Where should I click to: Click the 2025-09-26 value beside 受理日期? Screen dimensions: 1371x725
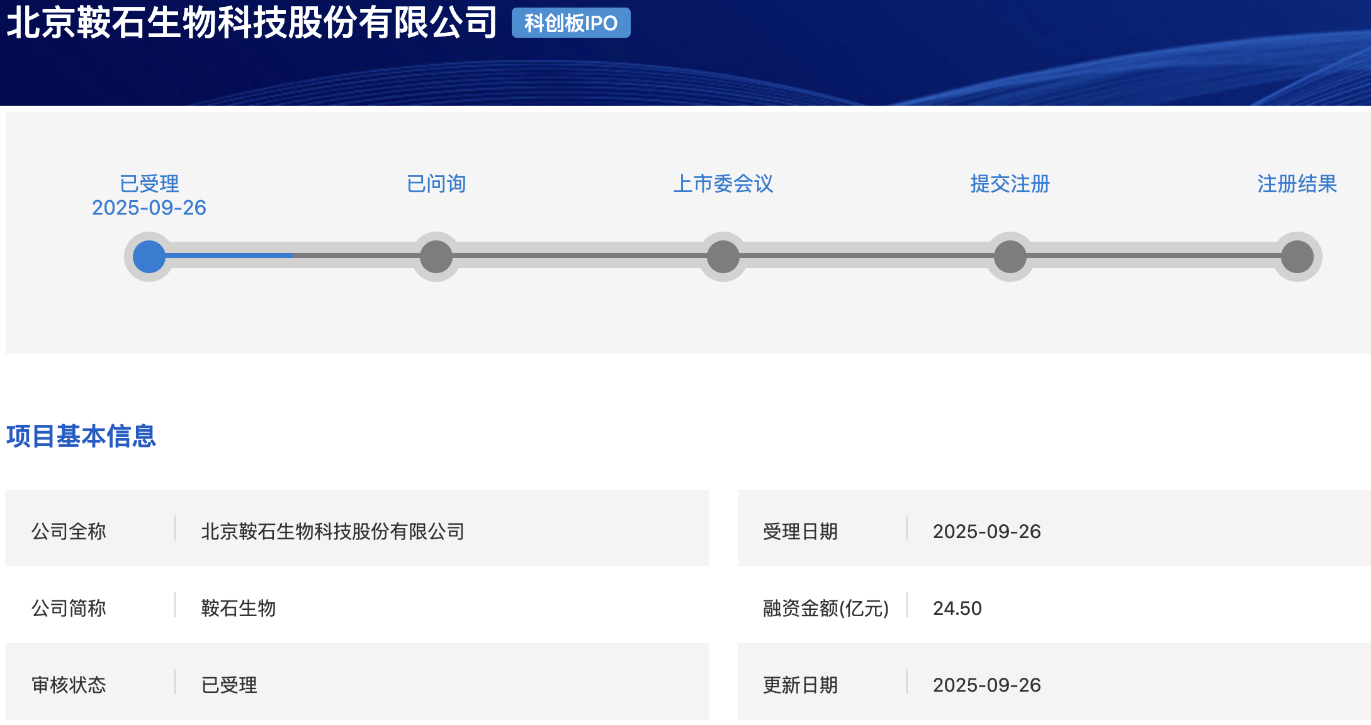[x=987, y=531]
